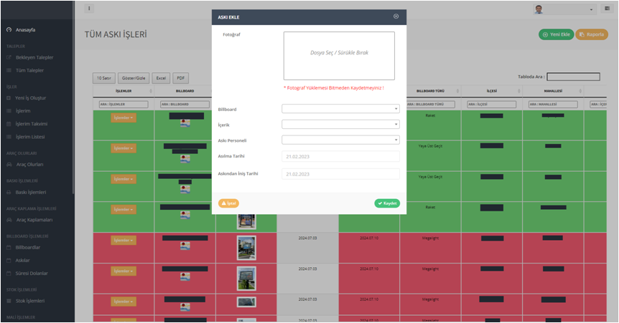Click the top-right panel toggle icon

(x=607, y=9)
